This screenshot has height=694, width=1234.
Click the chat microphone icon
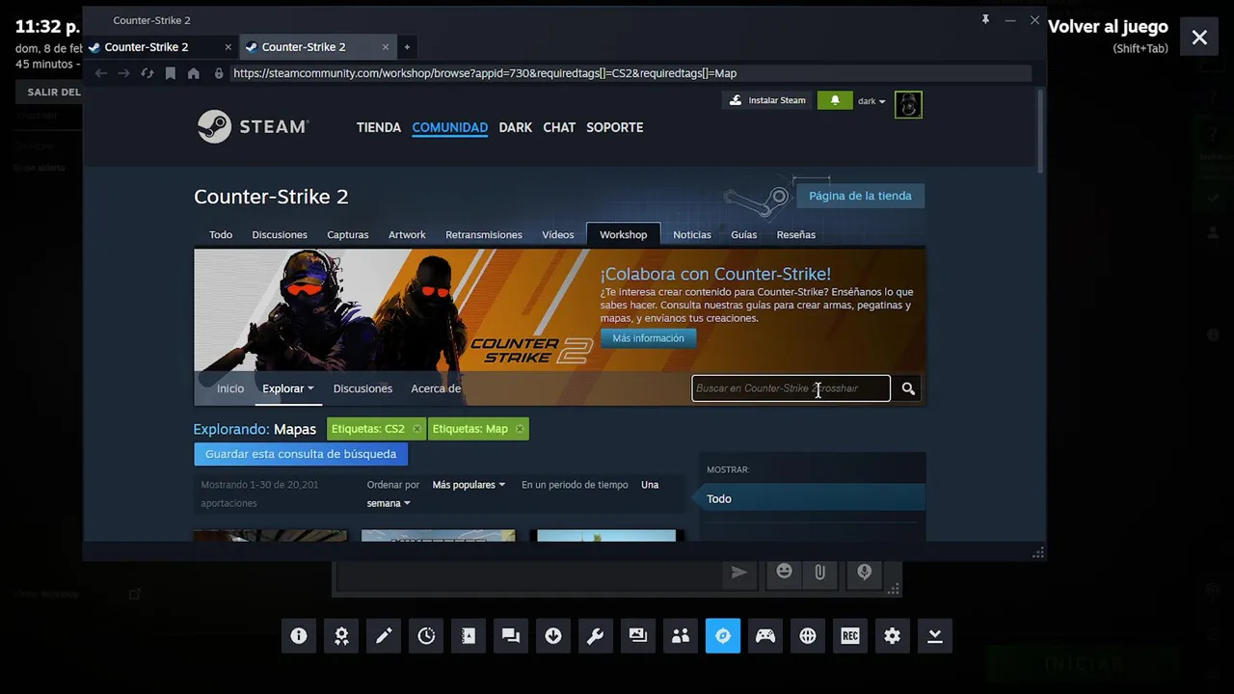pyautogui.click(x=865, y=573)
